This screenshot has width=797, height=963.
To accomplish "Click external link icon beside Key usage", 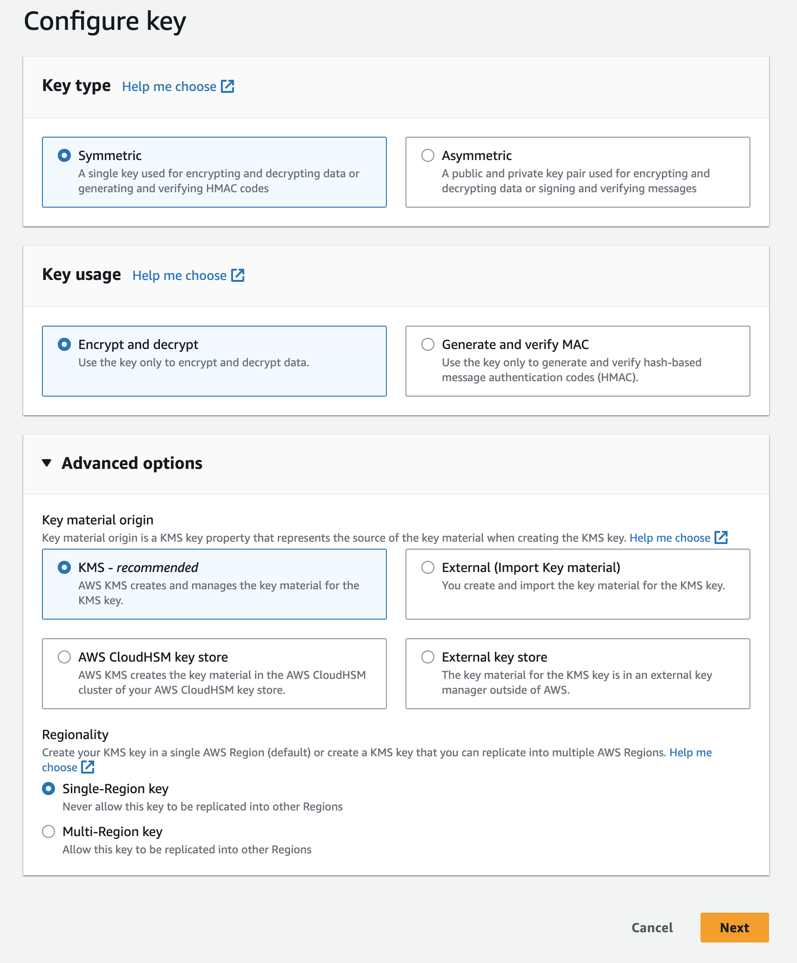I will [x=238, y=275].
